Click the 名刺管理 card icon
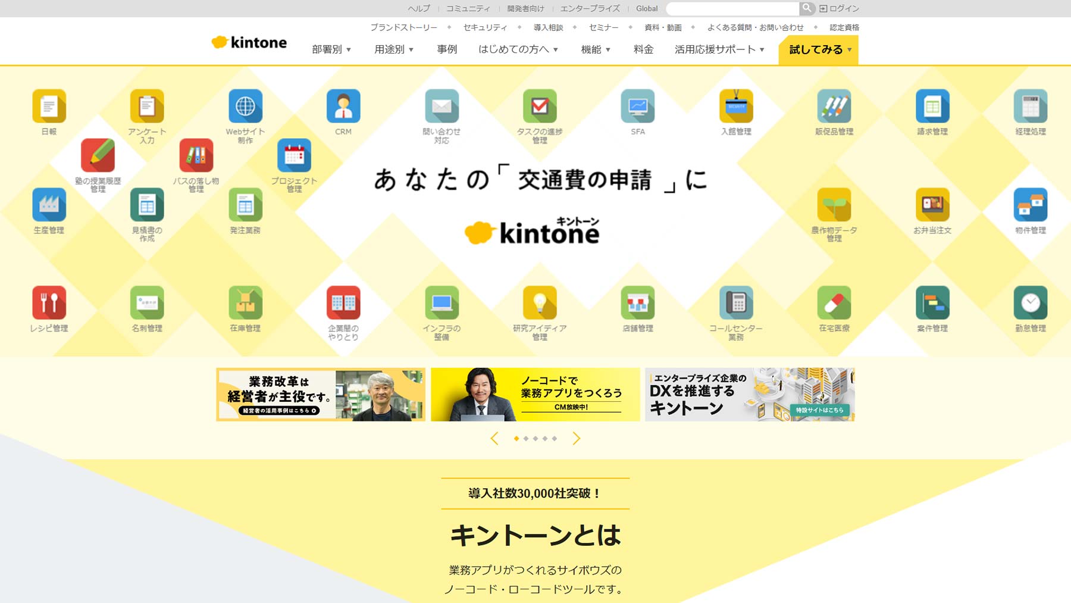Image resolution: width=1071 pixels, height=603 pixels. [x=147, y=303]
